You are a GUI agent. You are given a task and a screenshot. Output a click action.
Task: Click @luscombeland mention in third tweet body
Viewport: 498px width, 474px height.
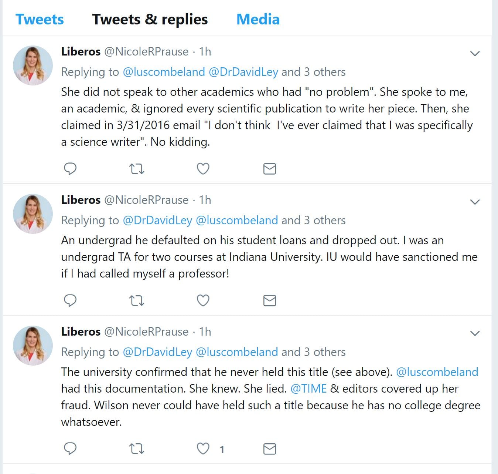(x=437, y=372)
